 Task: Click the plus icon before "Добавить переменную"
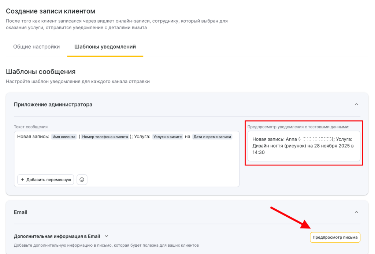tap(22, 180)
